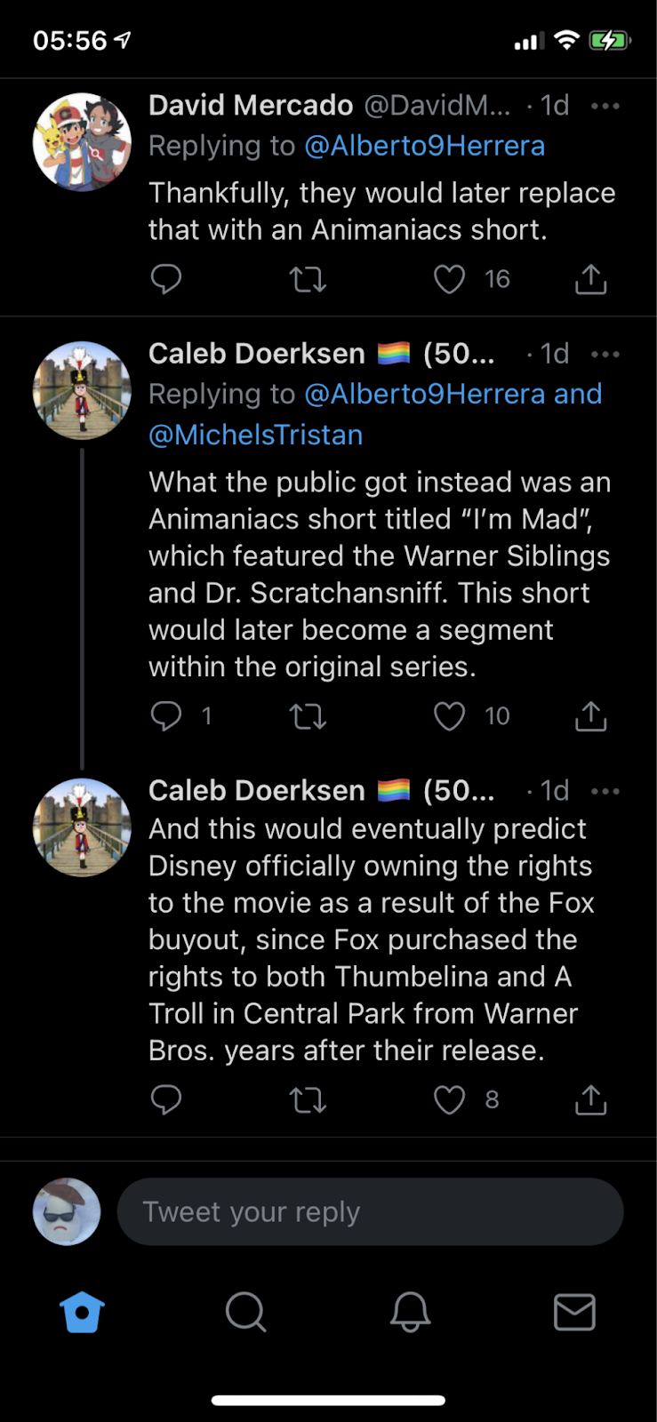Share Caleb's Fox buyout tweet
This screenshot has width=657, height=1422.
pos(590,1100)
